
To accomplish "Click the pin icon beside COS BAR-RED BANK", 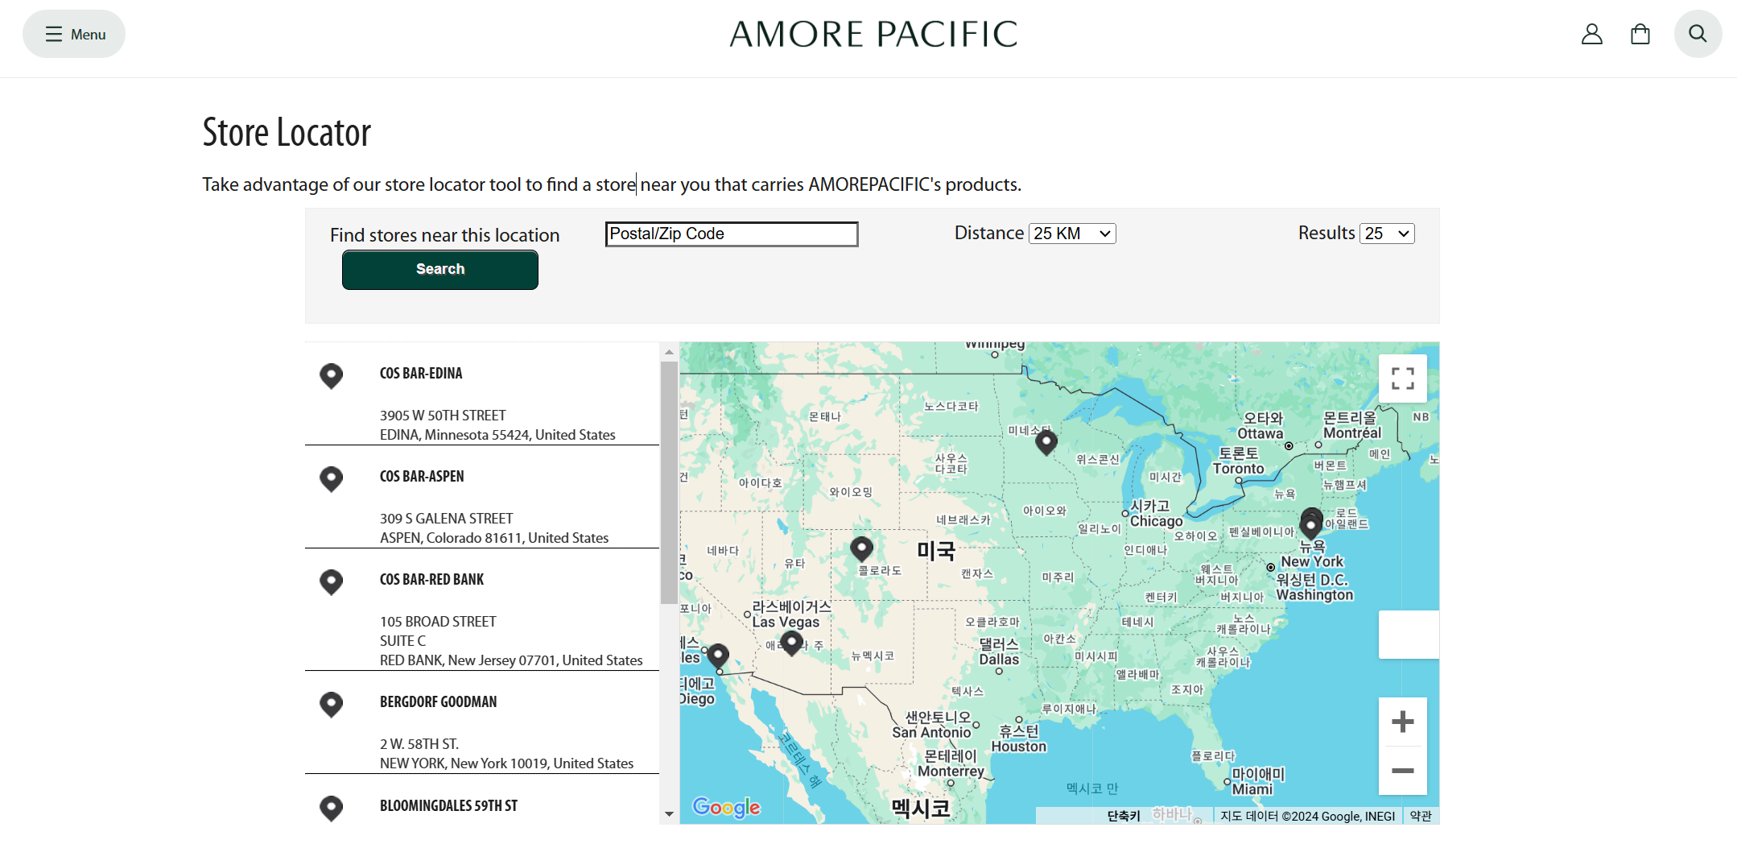I will (331, 581).
